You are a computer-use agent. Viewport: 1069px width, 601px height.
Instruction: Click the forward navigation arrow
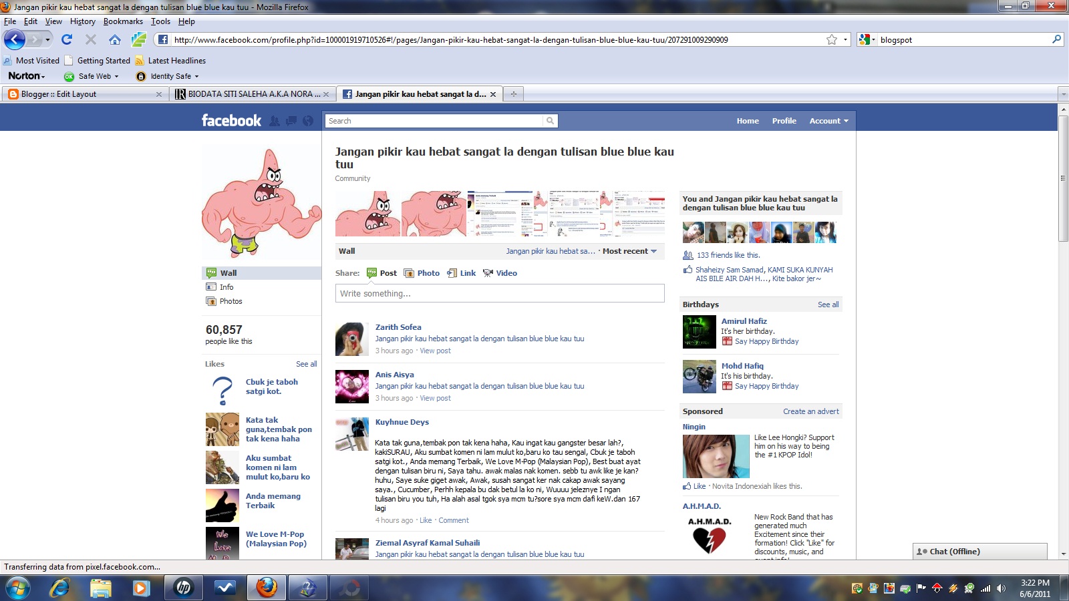pyautogui.click(x=35, y=40)
